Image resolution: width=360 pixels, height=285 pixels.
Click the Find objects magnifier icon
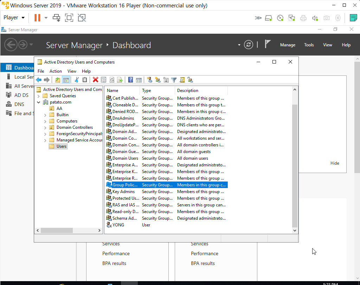coord(182,80)
